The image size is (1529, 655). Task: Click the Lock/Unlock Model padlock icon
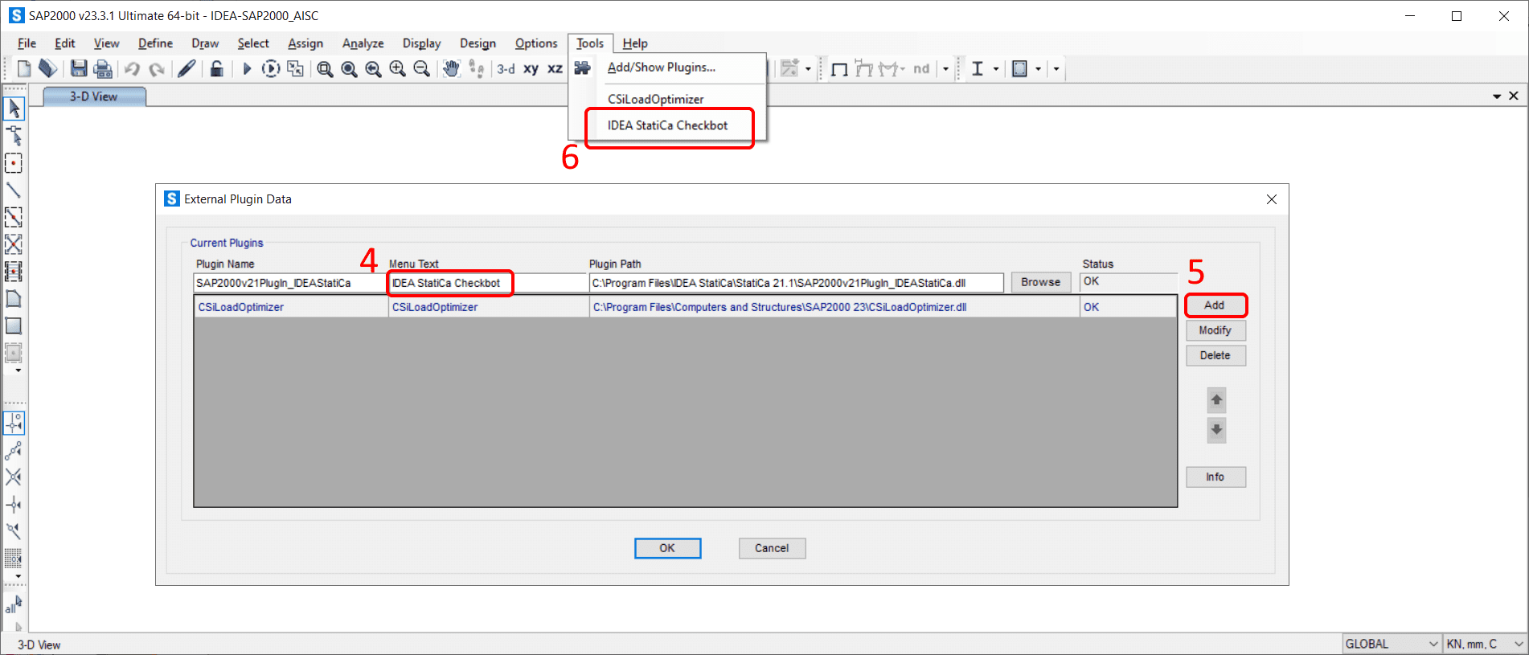(216, 69)
